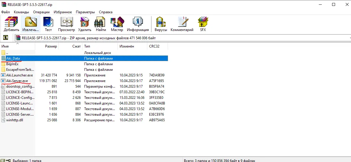The width and height of the screenshot is (351, 162).
Task: Go up one level with arrow button
Action: click(6, 37)
